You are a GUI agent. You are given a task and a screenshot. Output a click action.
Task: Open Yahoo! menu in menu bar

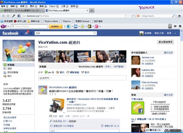54,6
